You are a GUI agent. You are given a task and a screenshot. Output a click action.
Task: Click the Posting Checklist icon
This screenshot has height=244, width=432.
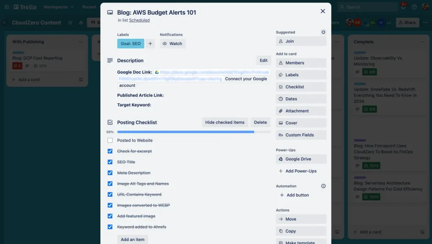[110, 122]
